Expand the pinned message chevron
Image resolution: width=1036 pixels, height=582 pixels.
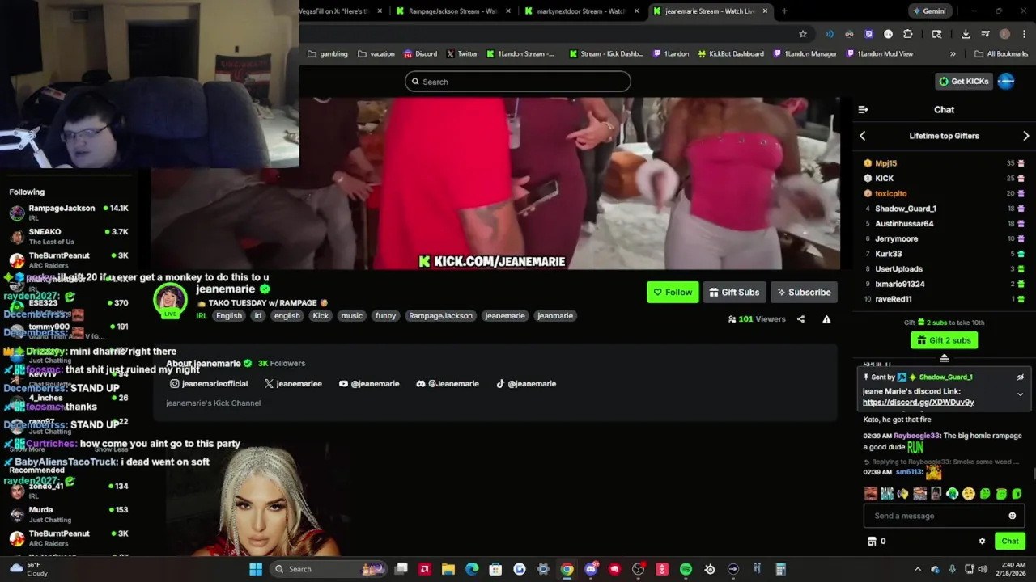pos(1020,394)
